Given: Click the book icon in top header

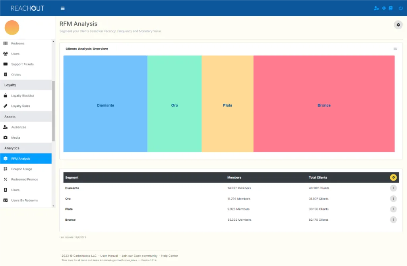Looking at the screenshot, I should (x=391, y=8).
